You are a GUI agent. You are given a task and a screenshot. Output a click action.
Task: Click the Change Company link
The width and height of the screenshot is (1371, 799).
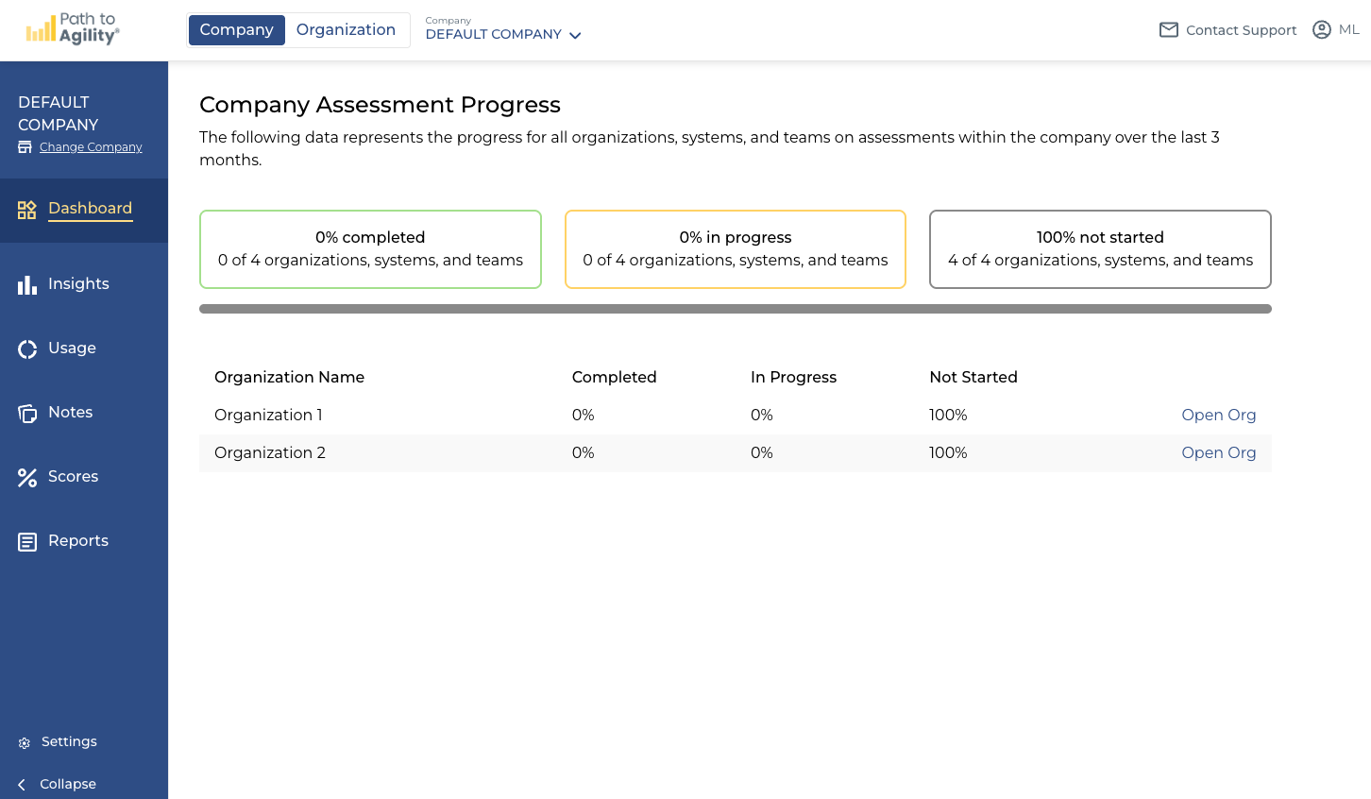(x=91, y=147)
